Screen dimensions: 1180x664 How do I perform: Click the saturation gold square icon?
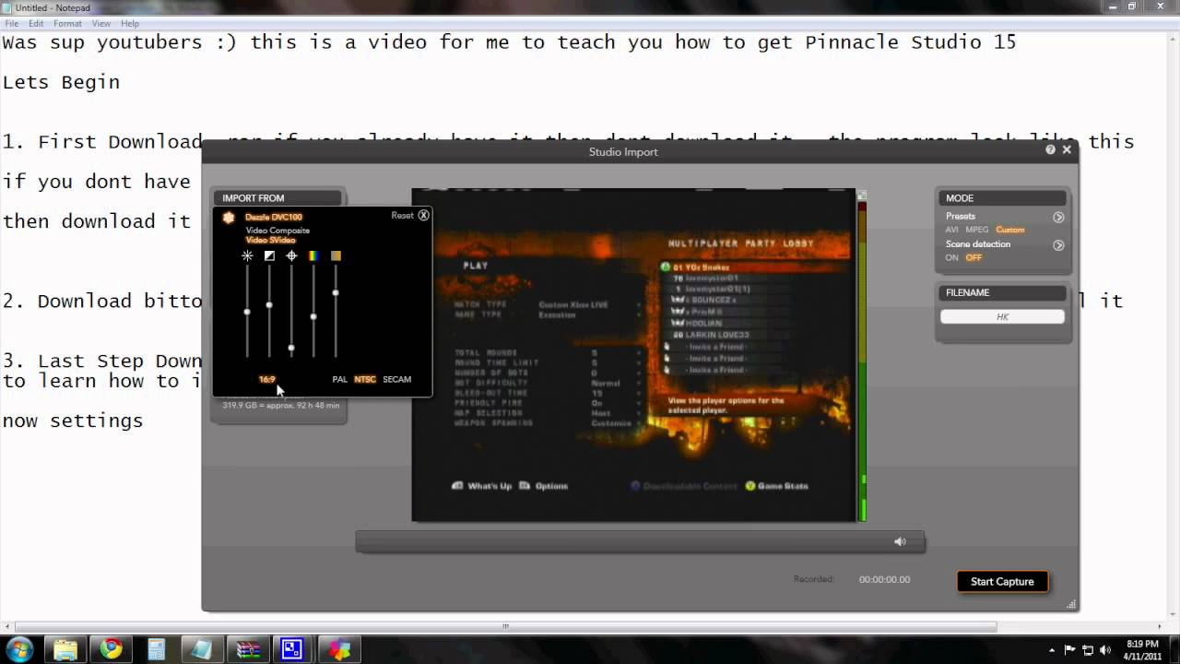[336, 256]
